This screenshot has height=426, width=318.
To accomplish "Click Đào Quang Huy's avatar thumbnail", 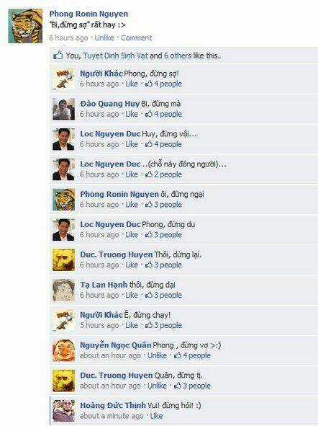I will (64, 110).
